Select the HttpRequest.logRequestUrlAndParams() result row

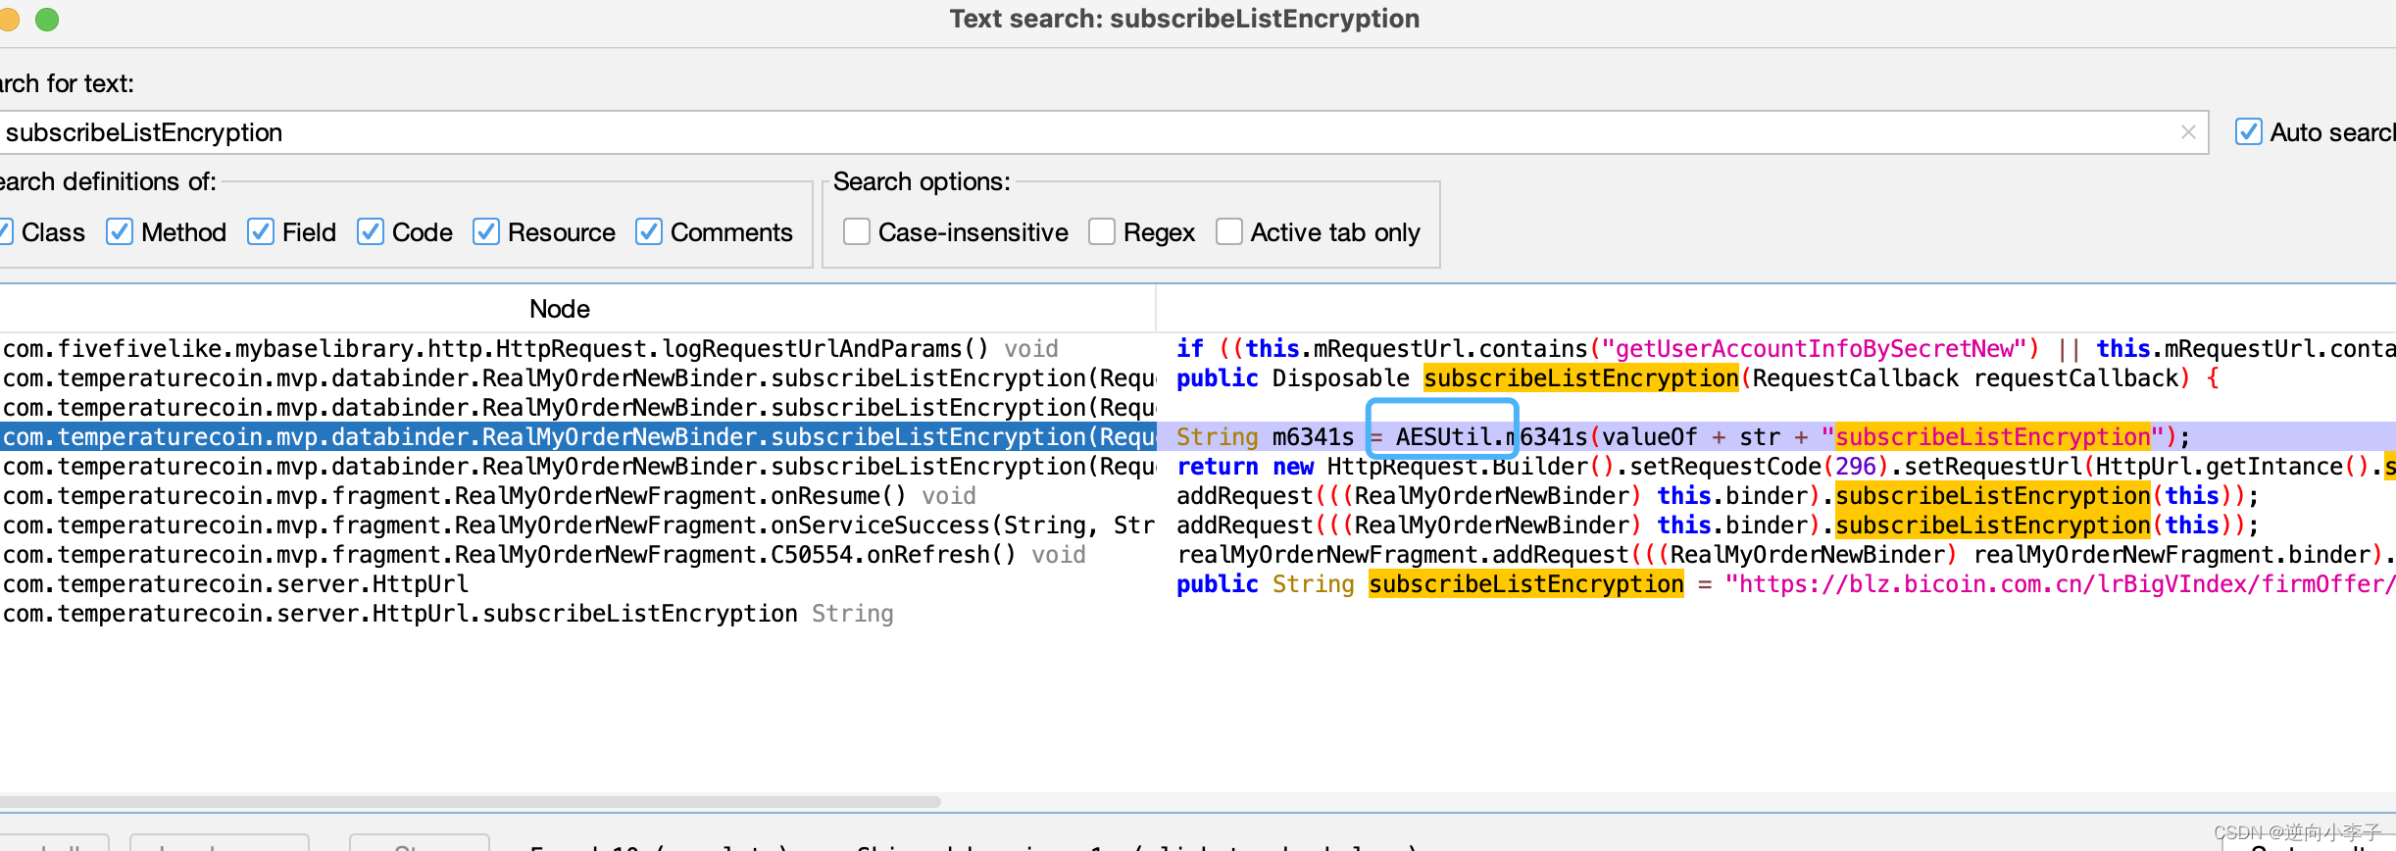tap(577, 349)
